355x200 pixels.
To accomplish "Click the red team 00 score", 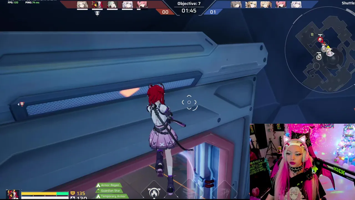I will [165, 12].
